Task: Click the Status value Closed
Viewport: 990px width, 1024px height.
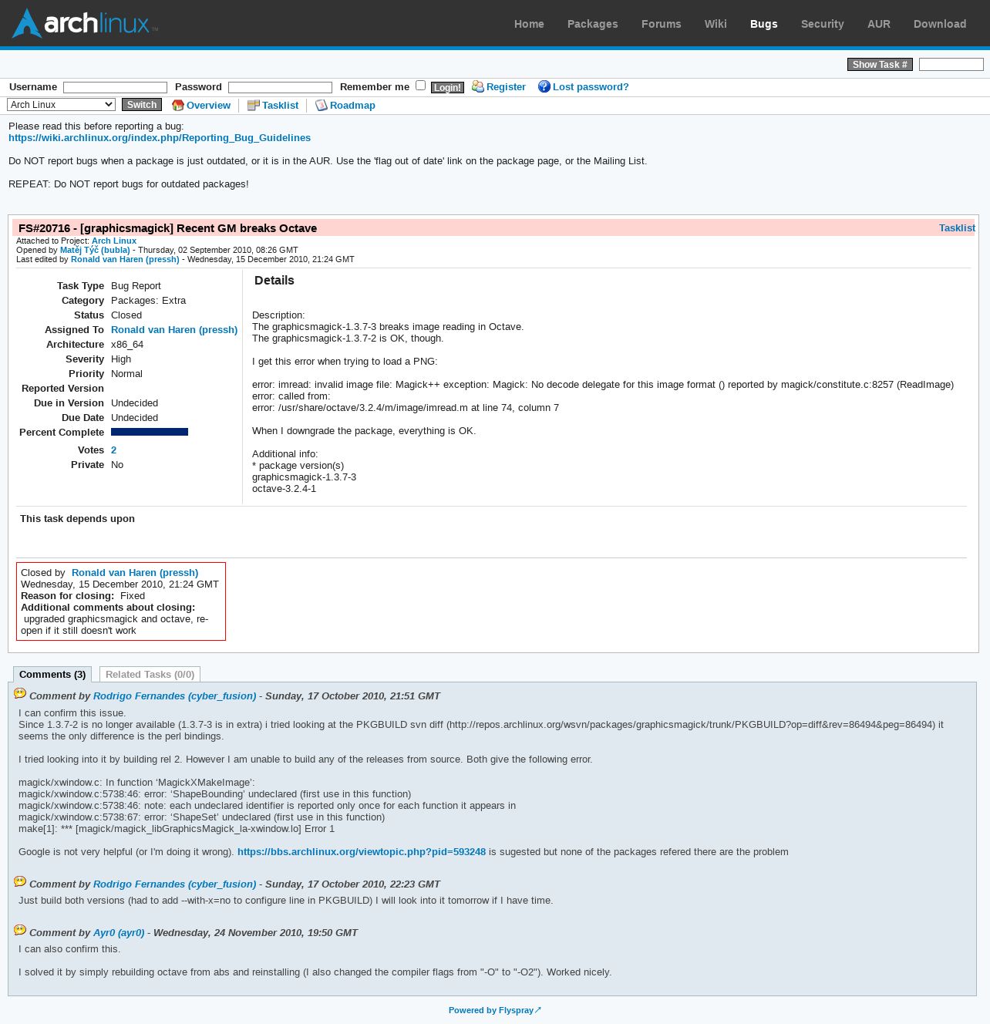Action: coord(126,315)
